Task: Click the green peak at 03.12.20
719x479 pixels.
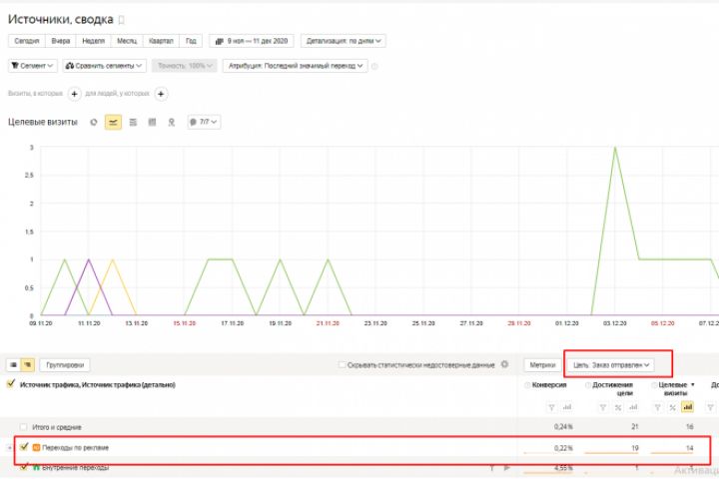Action: [615, 148]
